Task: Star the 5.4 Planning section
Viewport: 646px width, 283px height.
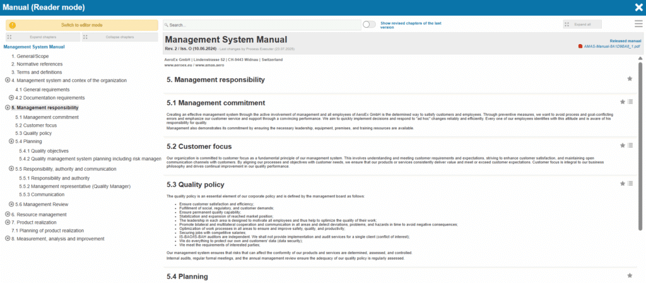Action: coord(630,275)
